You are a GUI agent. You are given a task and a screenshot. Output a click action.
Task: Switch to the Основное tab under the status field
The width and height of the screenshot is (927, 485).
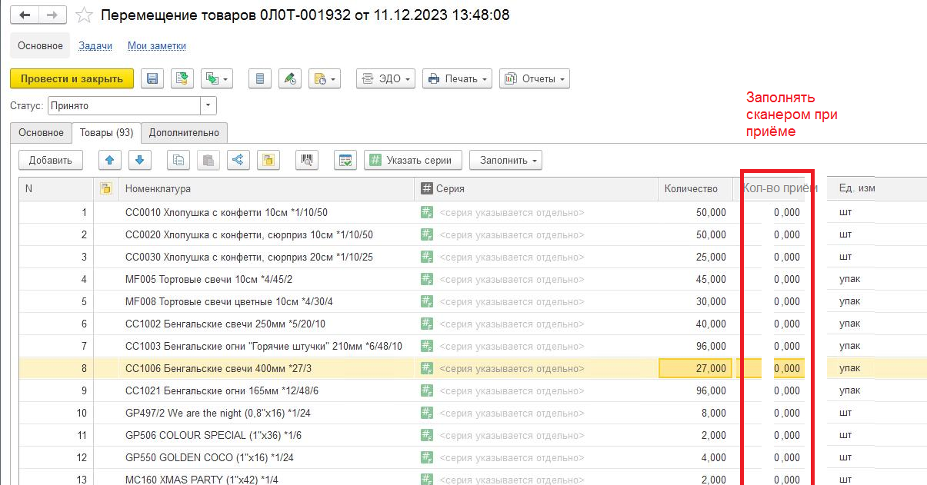(41, 132)
